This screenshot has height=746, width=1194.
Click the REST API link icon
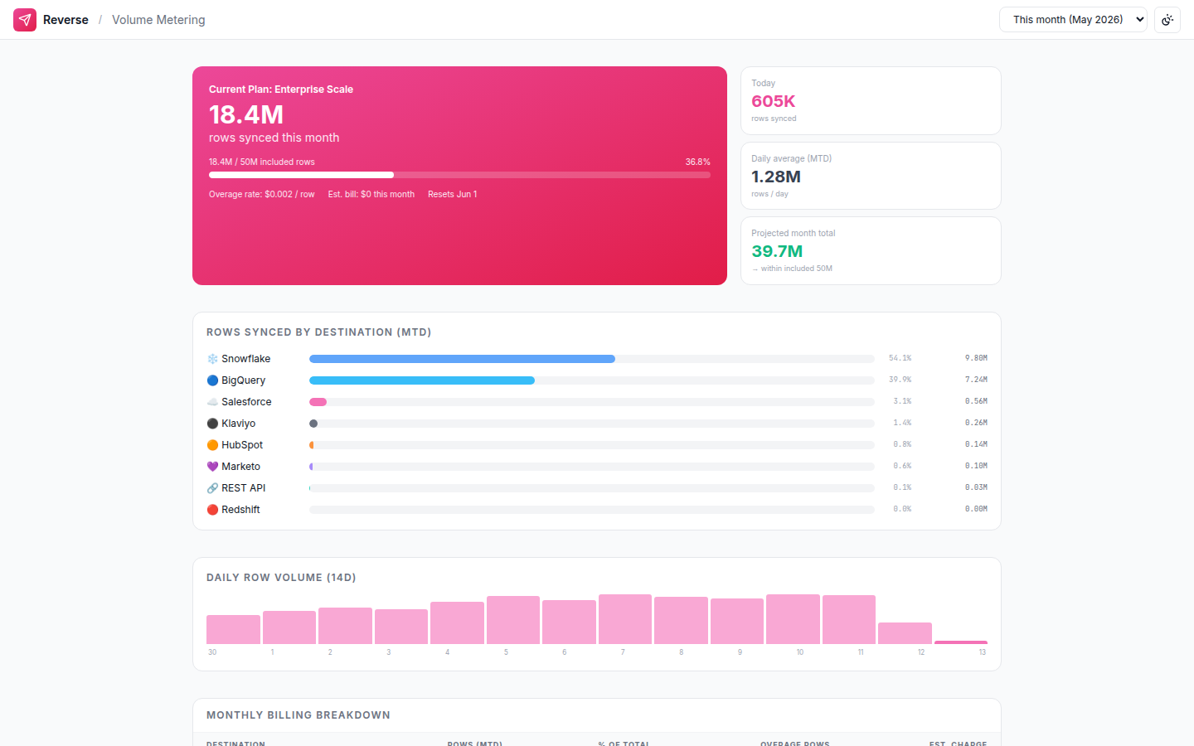point(212,488)
